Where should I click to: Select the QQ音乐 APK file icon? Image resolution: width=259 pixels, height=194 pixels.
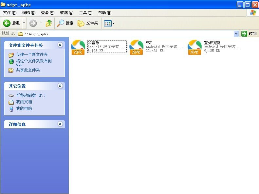78,47
